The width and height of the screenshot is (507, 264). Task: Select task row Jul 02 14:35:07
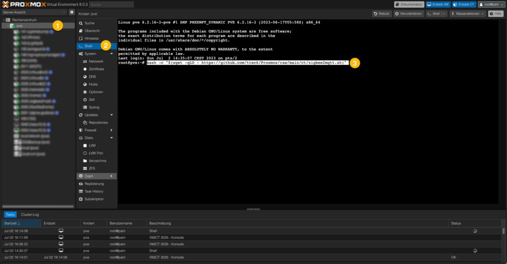[252, 251]
